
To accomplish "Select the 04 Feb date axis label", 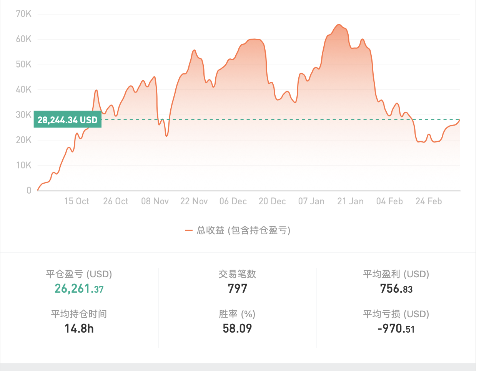I will coord(389,201).
